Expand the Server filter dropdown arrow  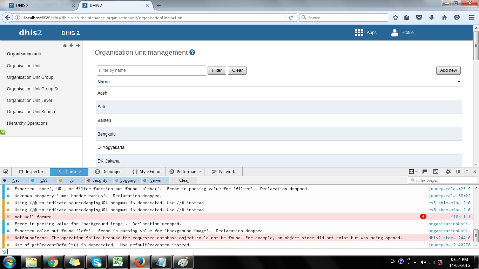click(x=167, y=180)
